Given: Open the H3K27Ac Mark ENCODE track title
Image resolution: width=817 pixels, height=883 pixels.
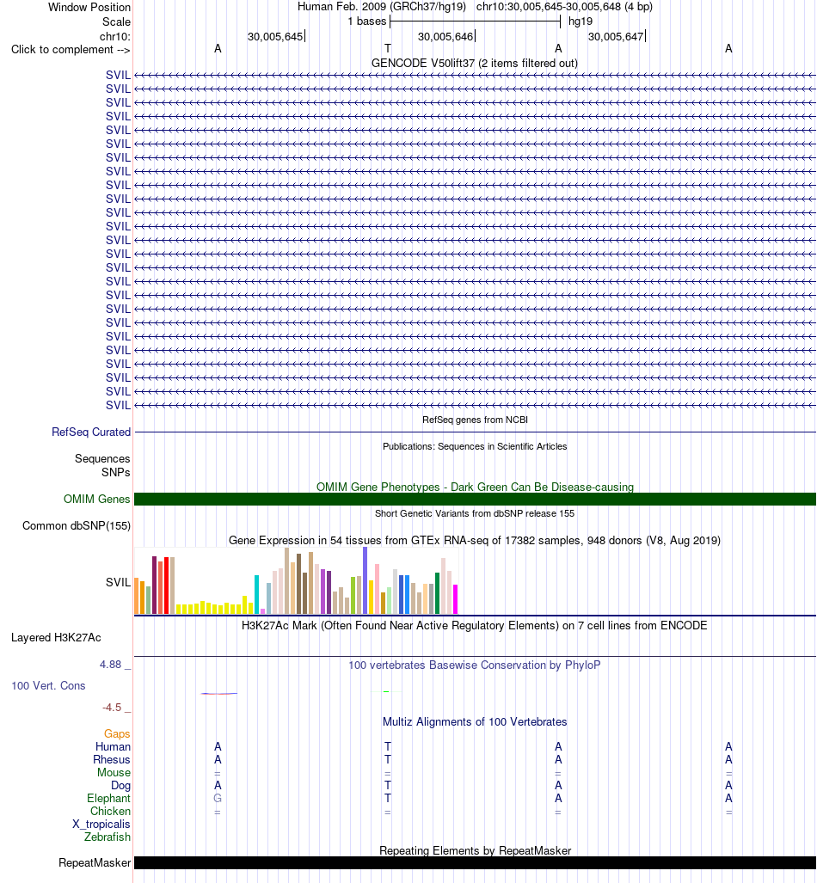Looking at the screenshot, I should pos(475,626).
